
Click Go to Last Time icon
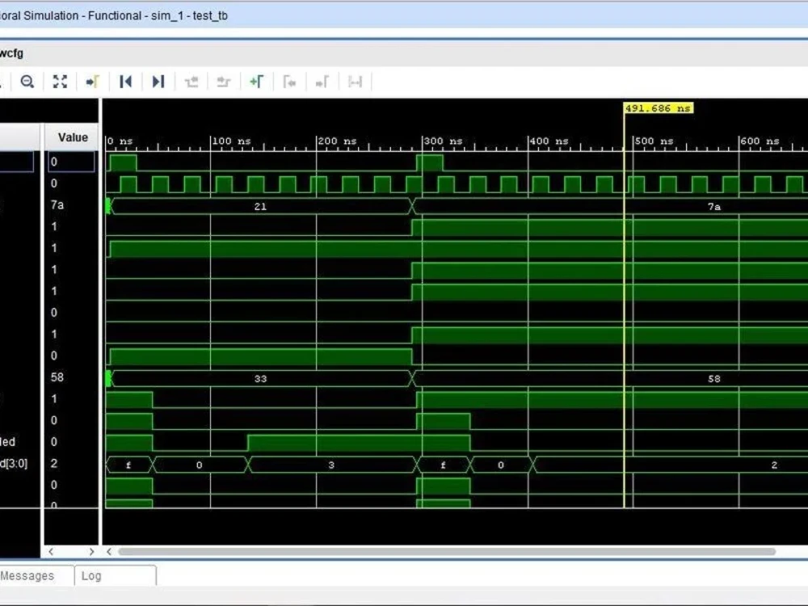pyautogui.click(x=158, y=82)
